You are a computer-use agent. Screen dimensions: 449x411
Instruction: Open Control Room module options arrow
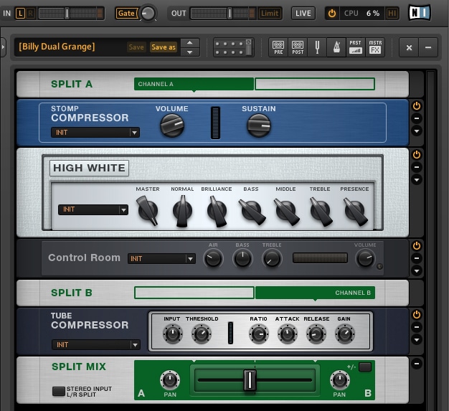pos(417,270)
